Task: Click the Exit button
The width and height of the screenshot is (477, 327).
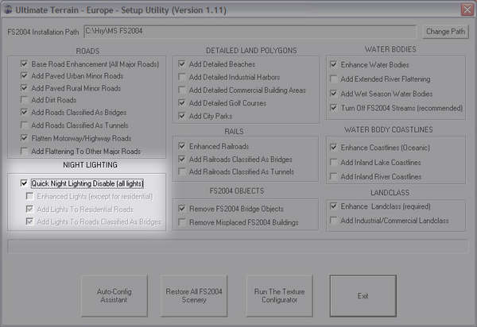Action: 363,296
